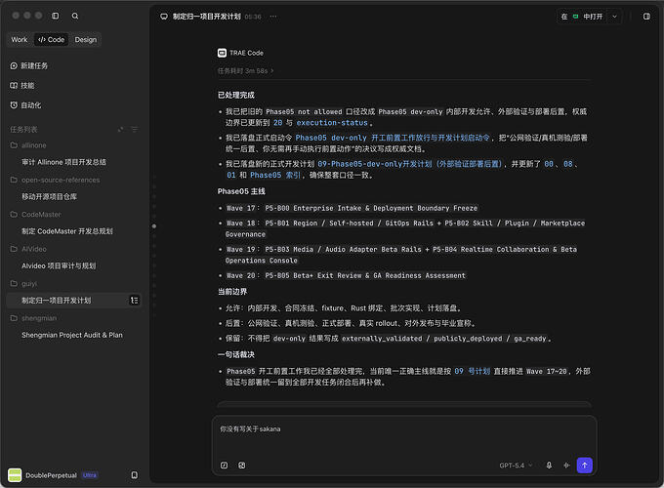Open the task list icon on the selected task
This screenshot has width=664, height=488.
(x=134, y=300)
